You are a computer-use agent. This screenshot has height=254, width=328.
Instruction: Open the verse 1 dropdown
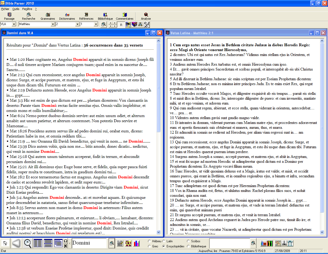tap(96, 24)
